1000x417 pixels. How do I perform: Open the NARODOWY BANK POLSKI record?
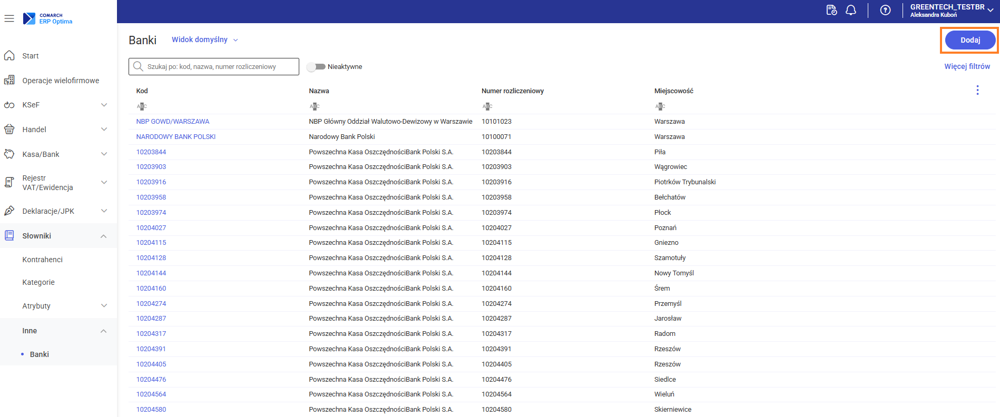point(176,137)
